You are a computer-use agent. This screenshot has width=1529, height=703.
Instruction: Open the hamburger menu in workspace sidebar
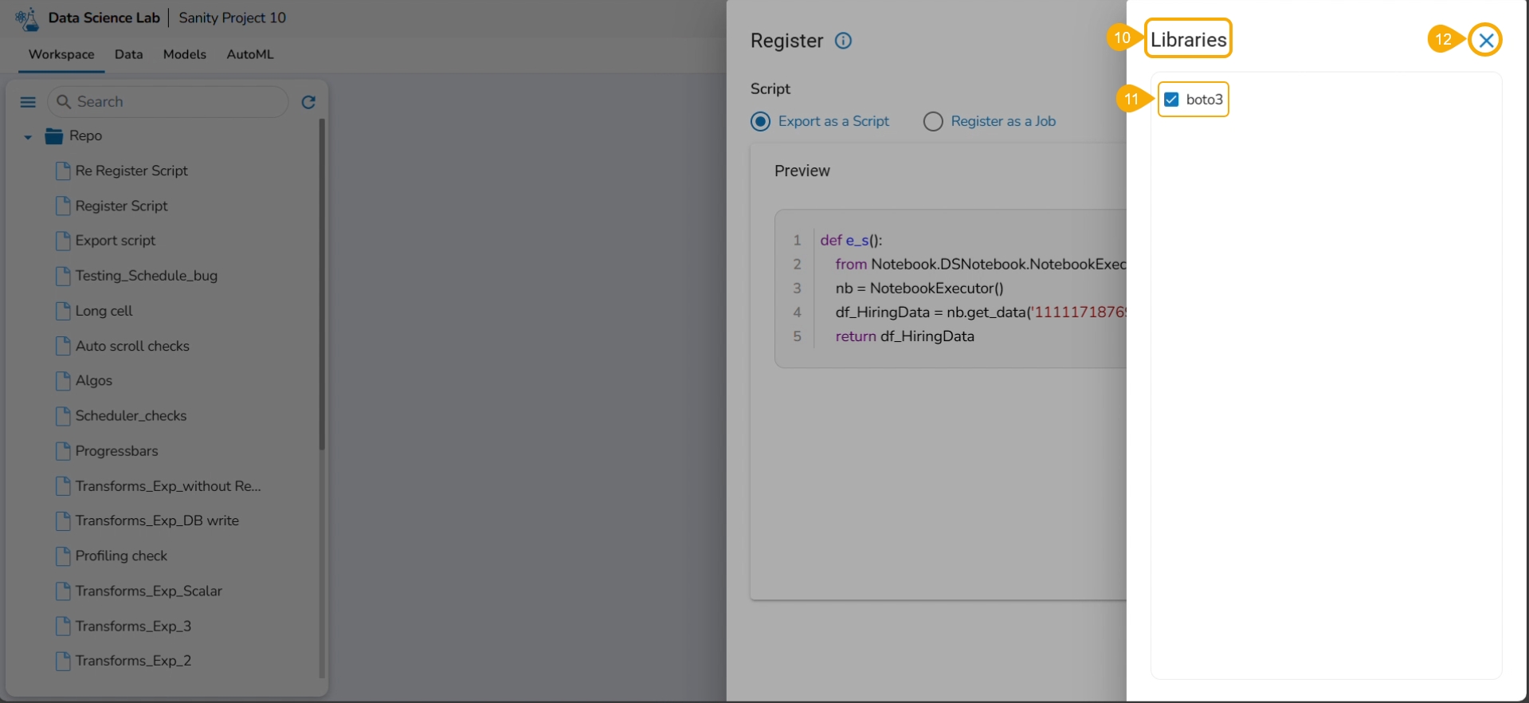pyautogui.click(x=28, y=102)
